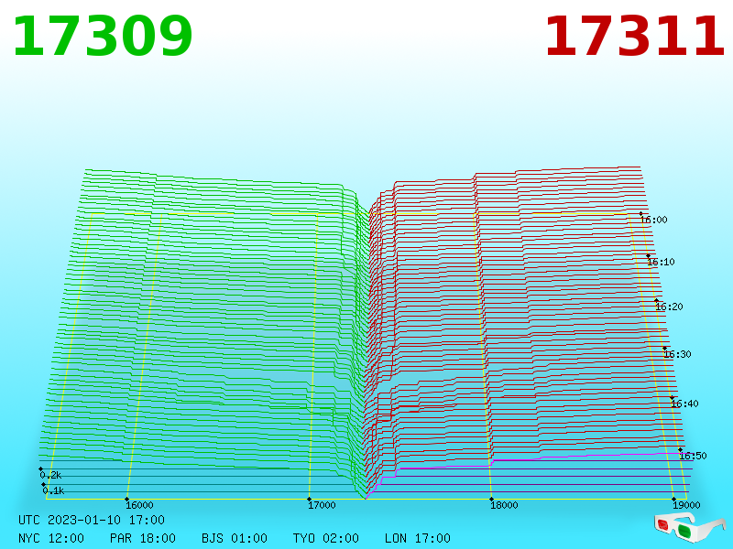Screen dimensions: 733x549
Task: Click the NYC 12:00 clock text
Action: click(x=51, y=538)
